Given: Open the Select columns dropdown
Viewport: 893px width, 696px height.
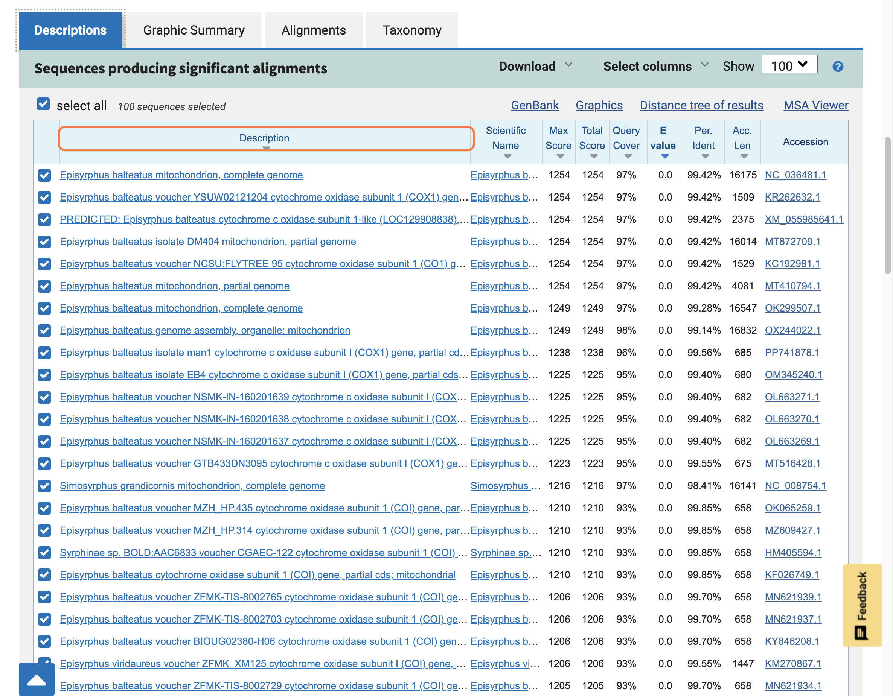Looking at the screenshot, I should coord(655,66).
